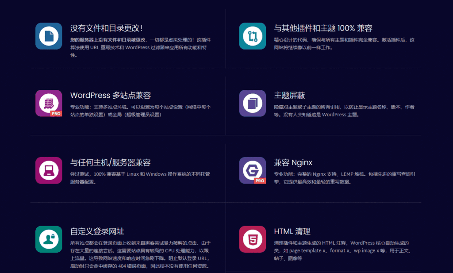Click the description mentioning URL 重写技术和 WordPress 过滤器

click(x=140, y=47)
